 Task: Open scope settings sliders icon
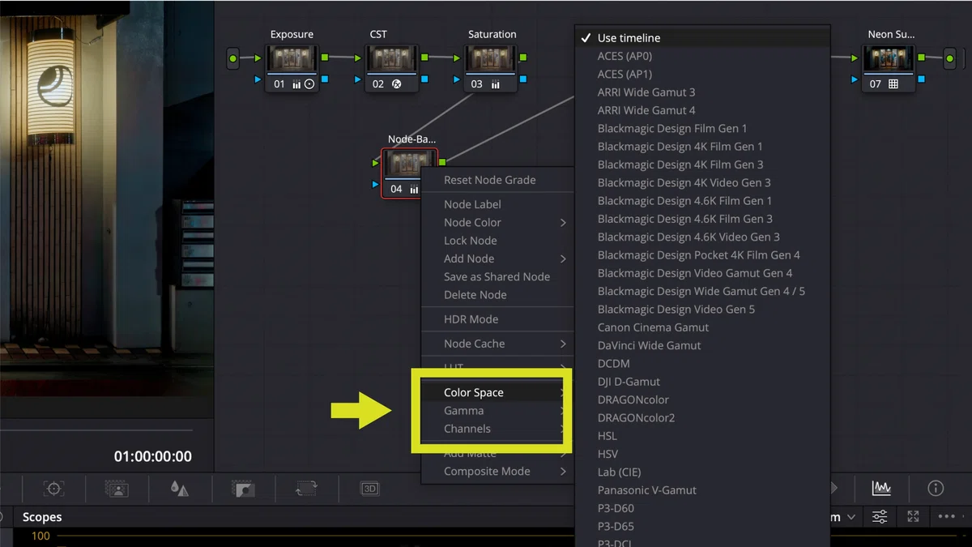coord(880,516)
